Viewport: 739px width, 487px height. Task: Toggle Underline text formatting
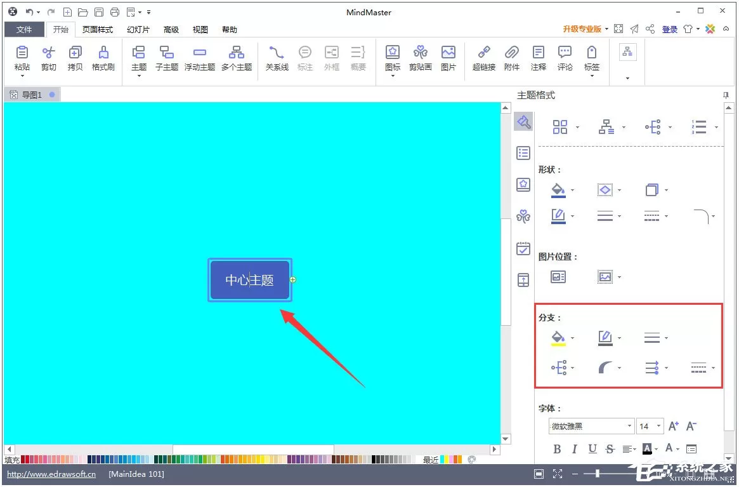coord(592,449)
